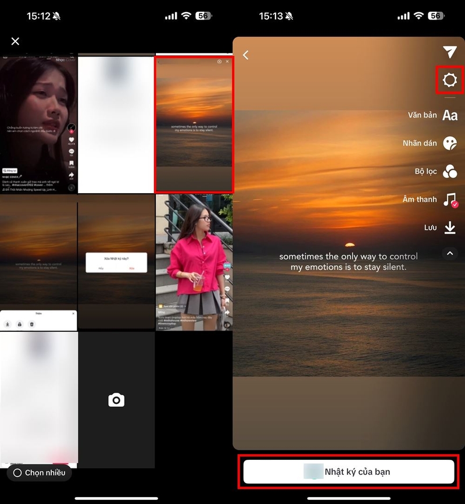Open the filter circles icon
The width and height of the screenshot is (465, 504).
coord(450,171)
